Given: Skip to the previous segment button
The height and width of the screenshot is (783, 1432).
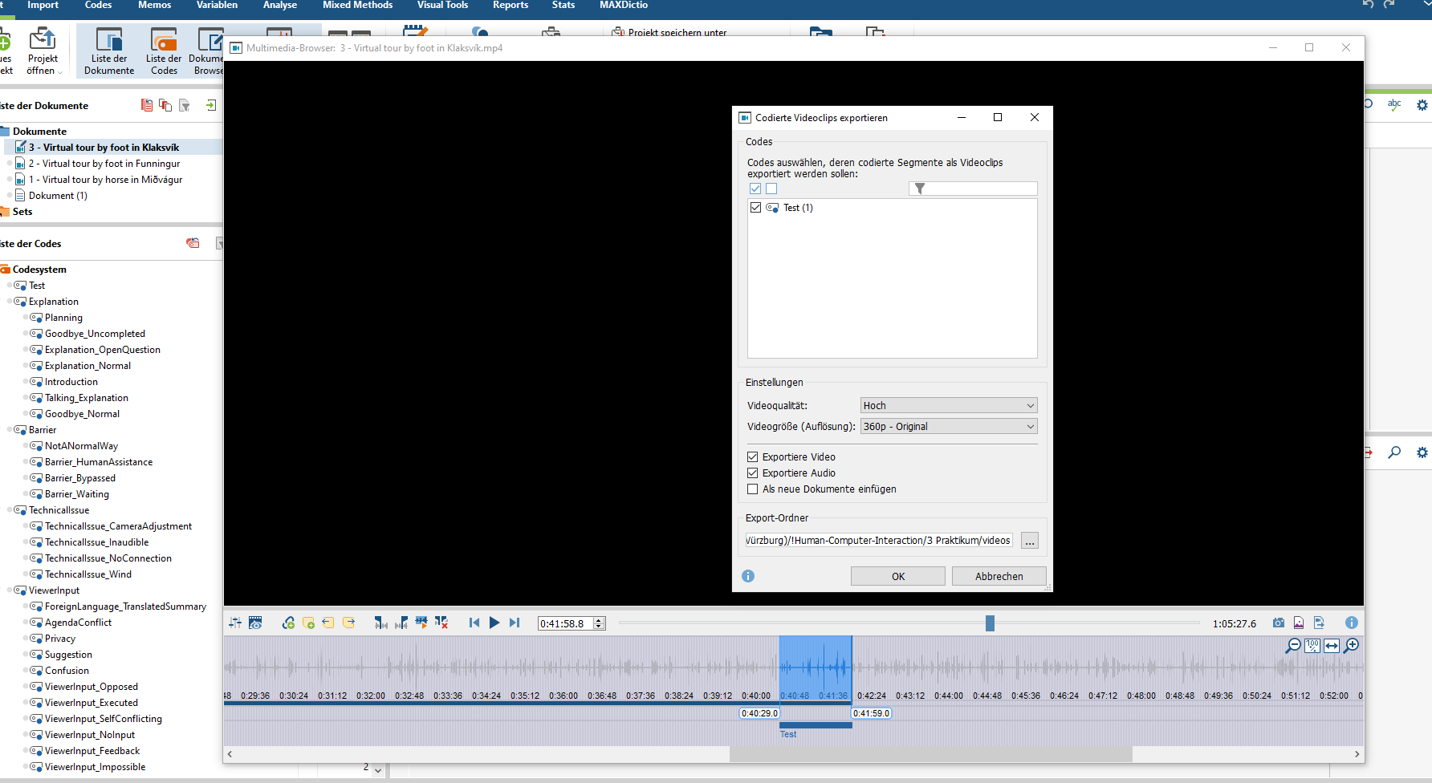Looking at the screenshot, I should pos(474,623).
